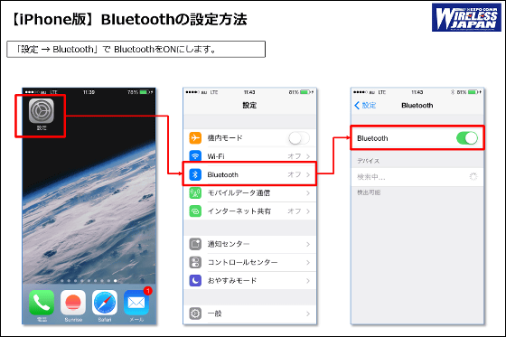Click the home screen page indicator dots

click(x=89, y=281)
